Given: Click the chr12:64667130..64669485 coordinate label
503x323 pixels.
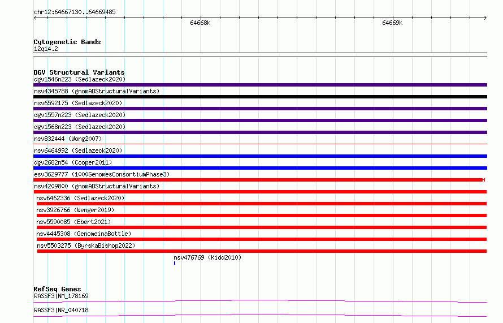Looking at the screenshot, I should tap(75, 12).
